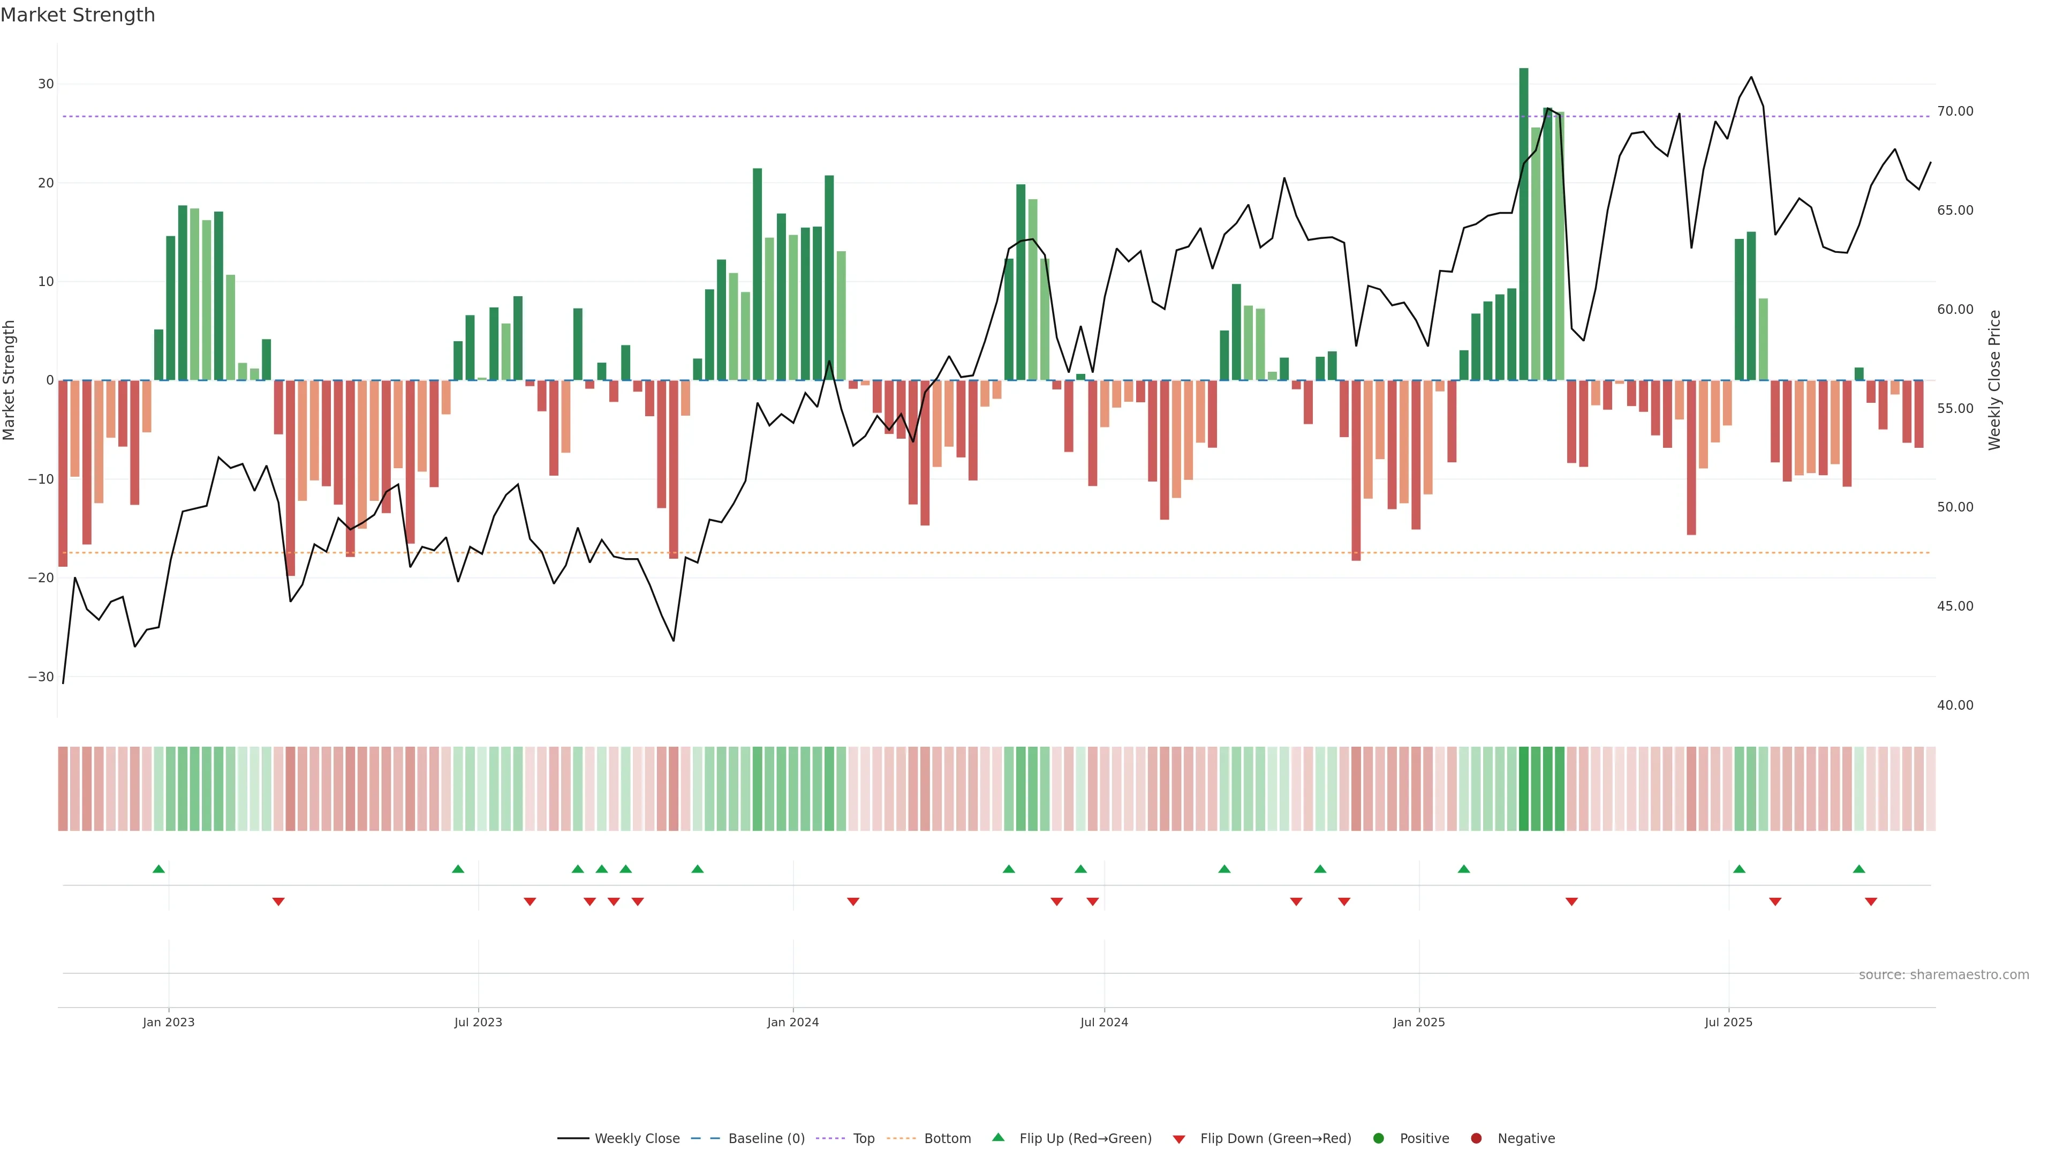Click the red Negative circle legend icon
This screenshot has height=1157, width=2056.
pyautogui.click(x=1476, y=1138)
